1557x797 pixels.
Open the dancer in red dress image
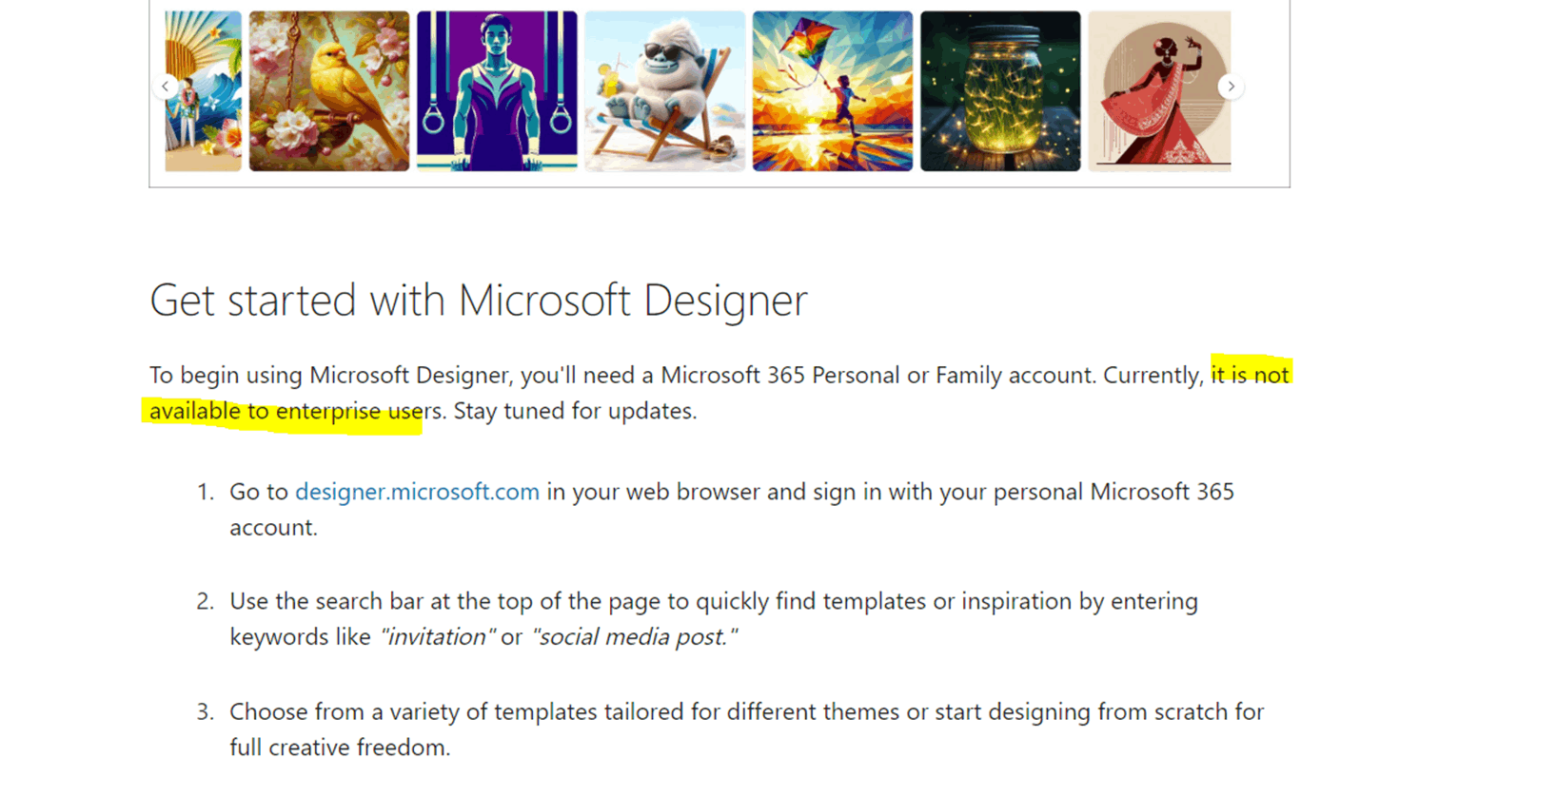click(1158, 91)
